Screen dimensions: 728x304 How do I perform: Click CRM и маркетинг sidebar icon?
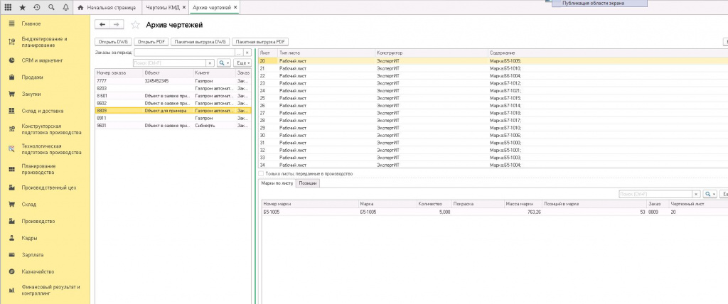[x=11, y=60]
